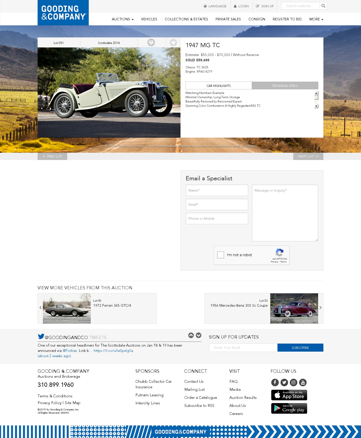Go to PREV LOT

pos(52,156)
